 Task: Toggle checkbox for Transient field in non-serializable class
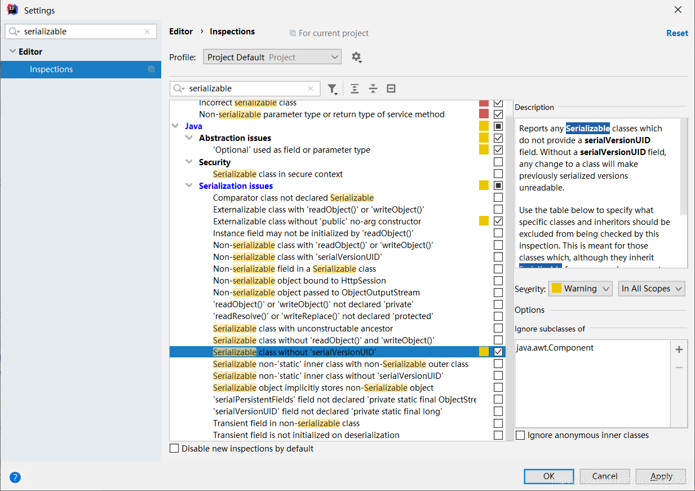pos(498,423)
